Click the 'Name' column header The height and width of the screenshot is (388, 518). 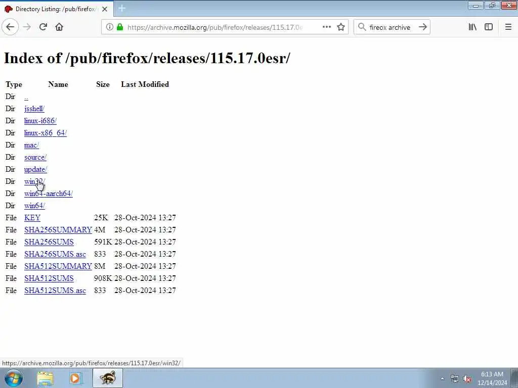tap(58, 84)
